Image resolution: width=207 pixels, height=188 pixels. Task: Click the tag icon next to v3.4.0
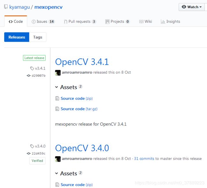[32, 146]
